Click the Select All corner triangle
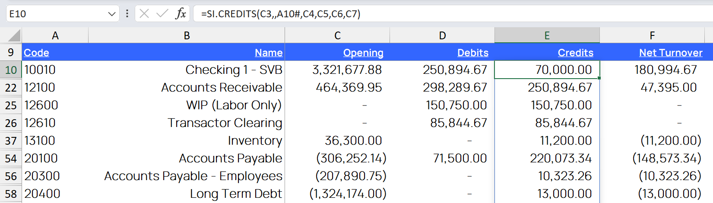The width and height of the screenshot is (713, 203). (14, 35)
